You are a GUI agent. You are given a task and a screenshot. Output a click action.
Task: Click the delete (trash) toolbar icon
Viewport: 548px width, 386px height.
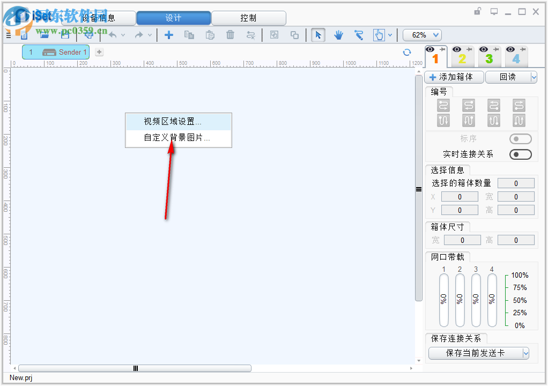[230, 35]
